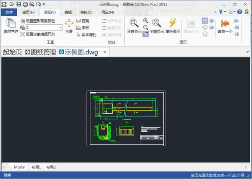Jump to 最前一个 first drawing

tap(225, 26)
